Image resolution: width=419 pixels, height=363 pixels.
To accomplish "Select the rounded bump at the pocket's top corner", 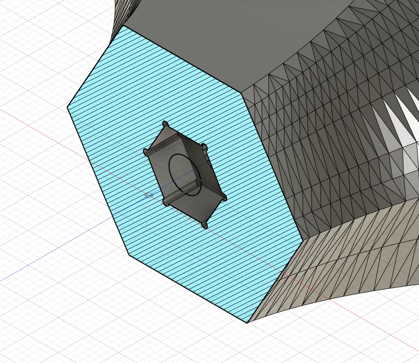I will 165,124.
